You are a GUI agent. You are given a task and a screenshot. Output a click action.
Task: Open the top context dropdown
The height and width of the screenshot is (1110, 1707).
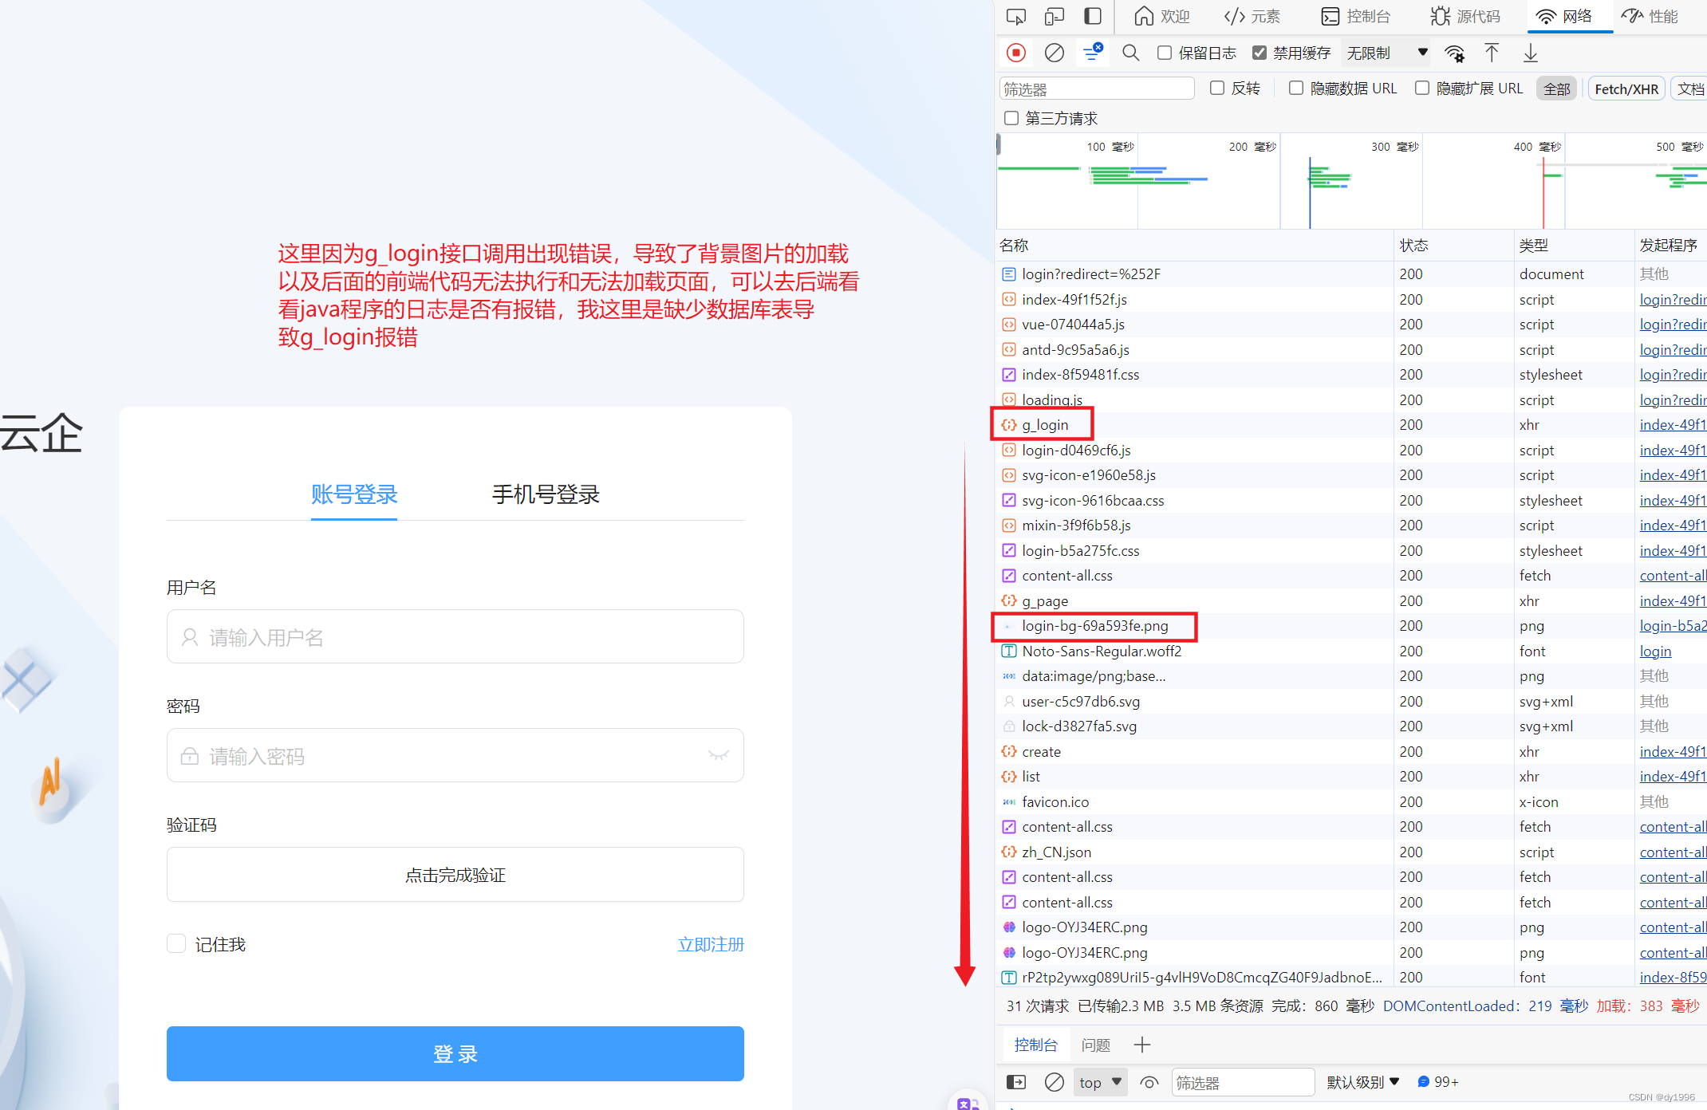tap(1100, 1082)
